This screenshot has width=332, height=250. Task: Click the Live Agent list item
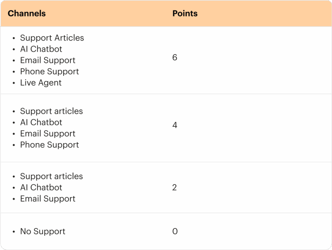pos(41,83)
